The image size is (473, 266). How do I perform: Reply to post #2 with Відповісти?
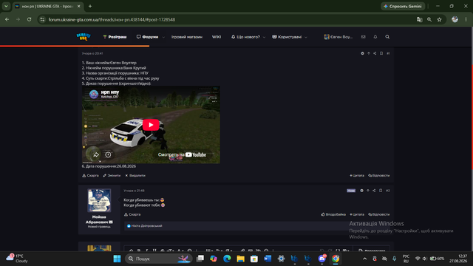pyautogui.click(x=379, y=214)
